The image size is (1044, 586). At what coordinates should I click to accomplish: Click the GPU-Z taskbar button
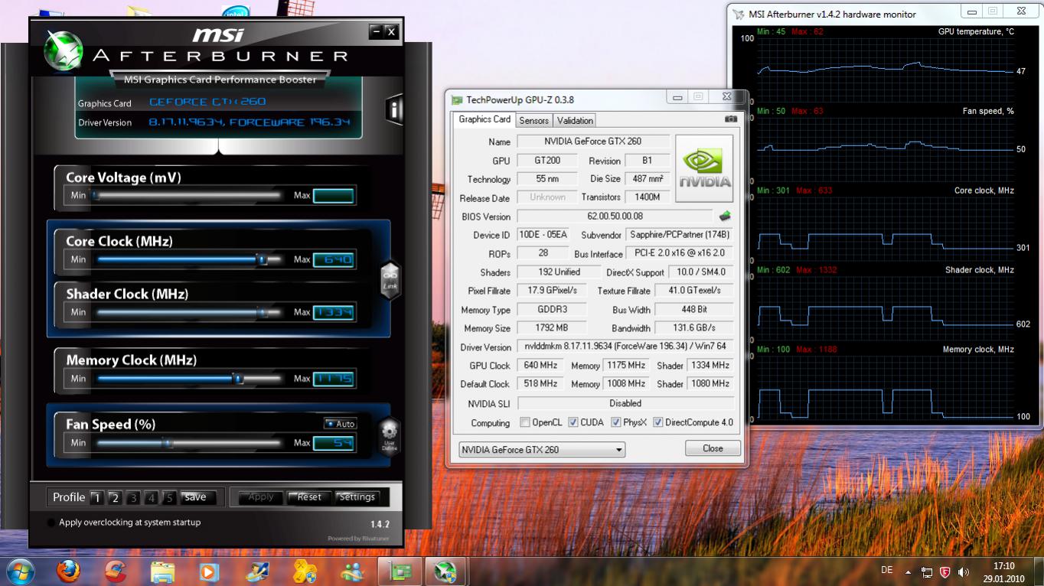coord(399,571)
